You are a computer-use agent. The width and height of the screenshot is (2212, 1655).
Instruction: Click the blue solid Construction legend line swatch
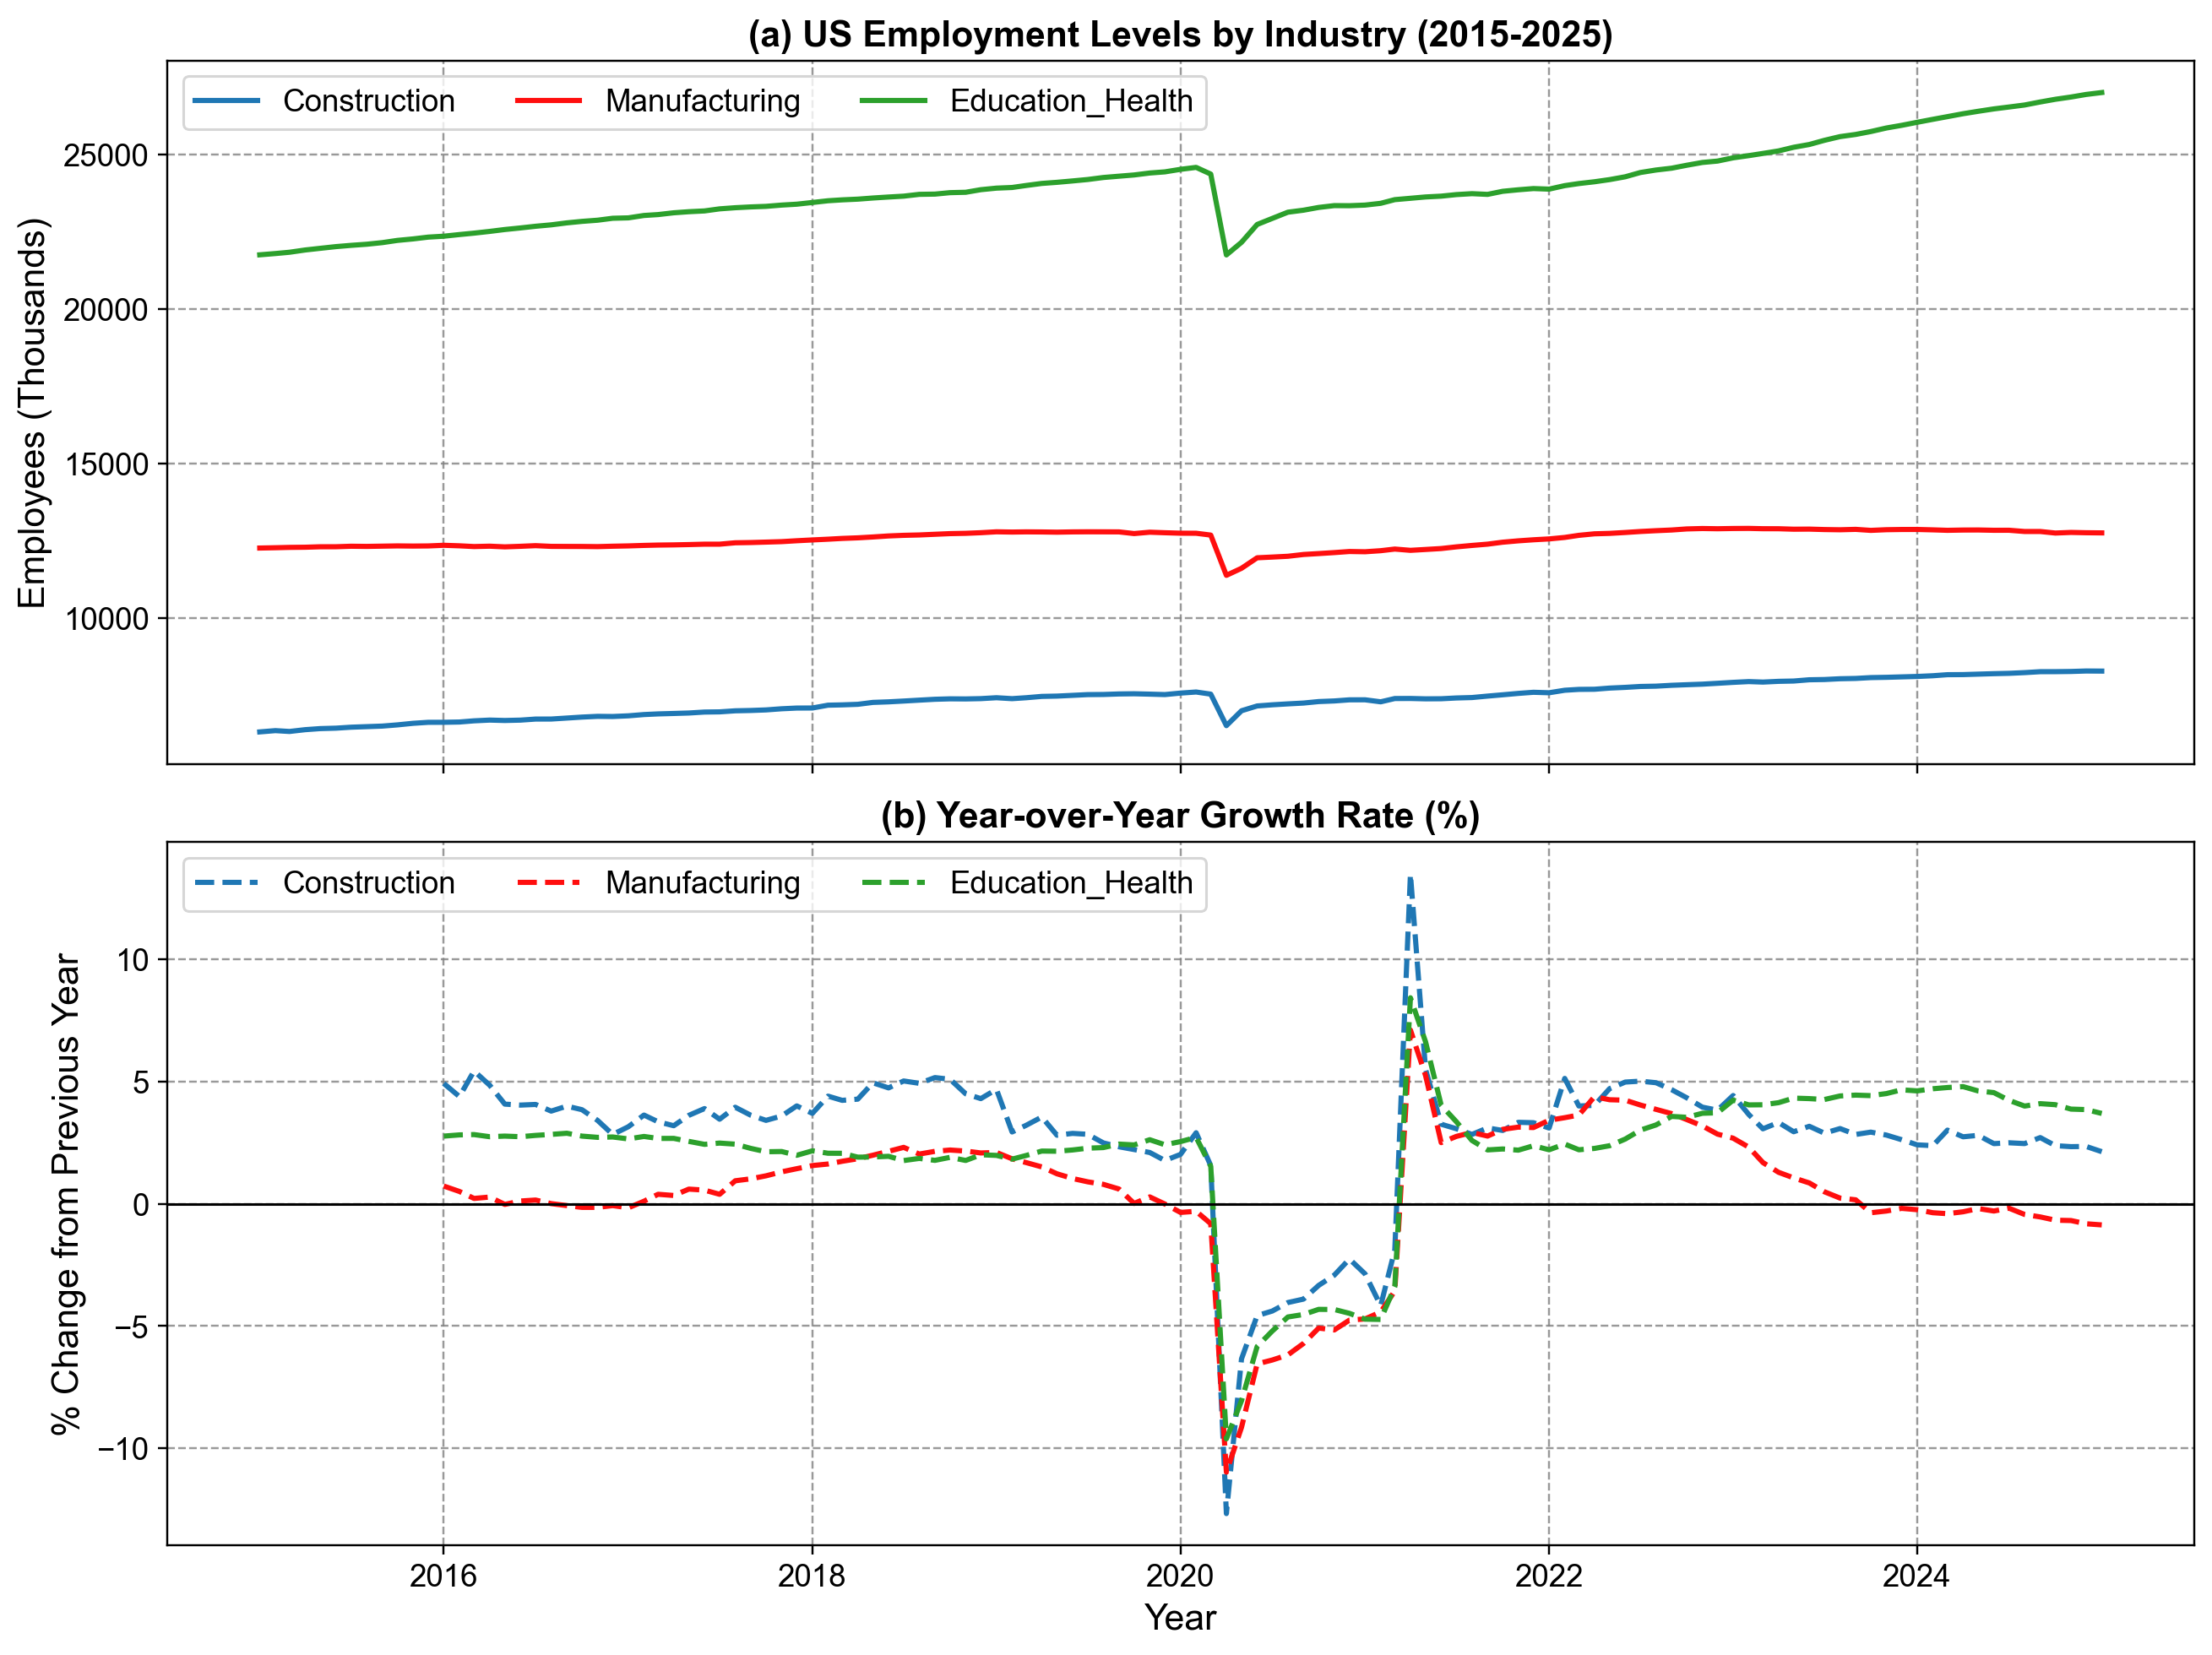coord(227,101)
